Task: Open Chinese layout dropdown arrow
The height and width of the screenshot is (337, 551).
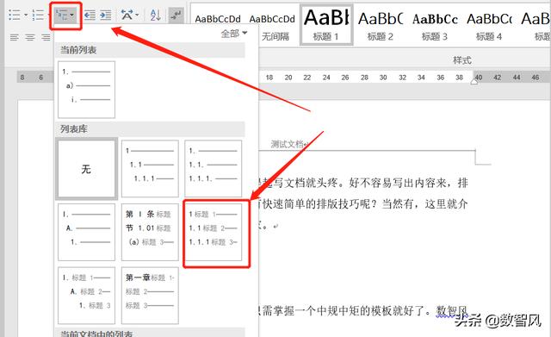Action: click(x=137, y=16)
